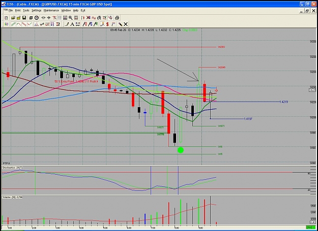Restore the inner chart window

click(x=307, y=11)
